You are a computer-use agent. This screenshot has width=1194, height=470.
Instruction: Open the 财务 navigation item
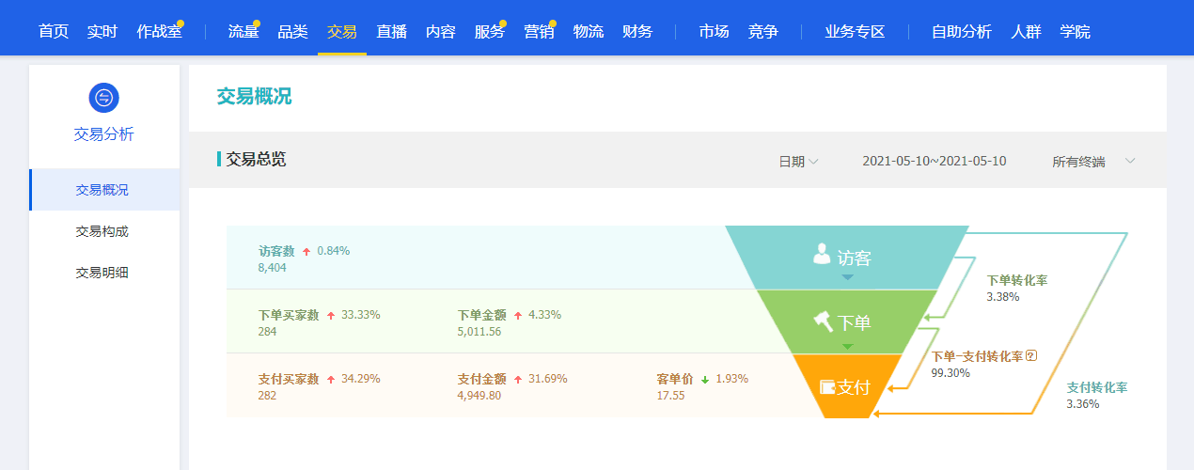pos(637,31)
